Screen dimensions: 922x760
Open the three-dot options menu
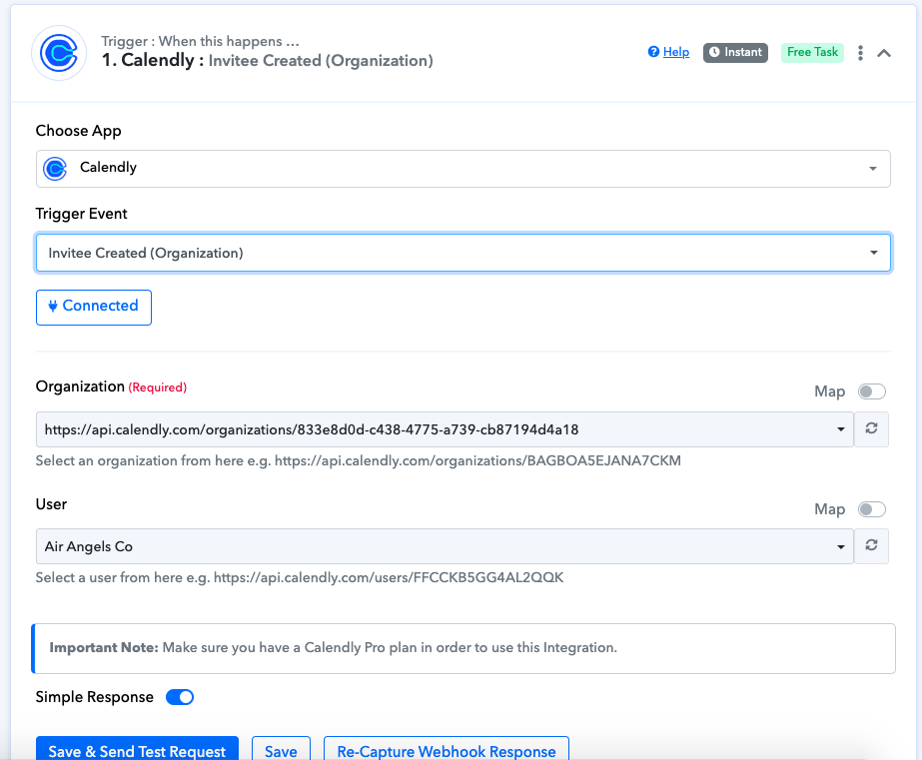[x=860, y=53]
